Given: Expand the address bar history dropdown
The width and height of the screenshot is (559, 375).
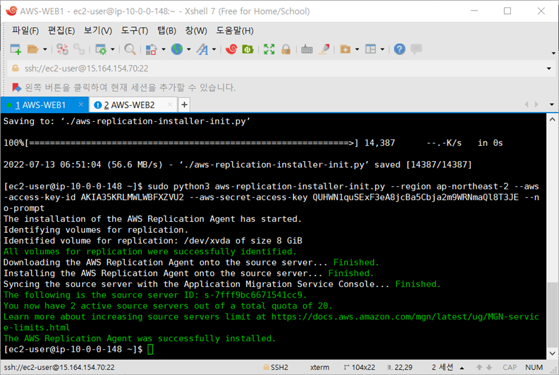Looking at the screenshot, I should (x=549, y=68).
